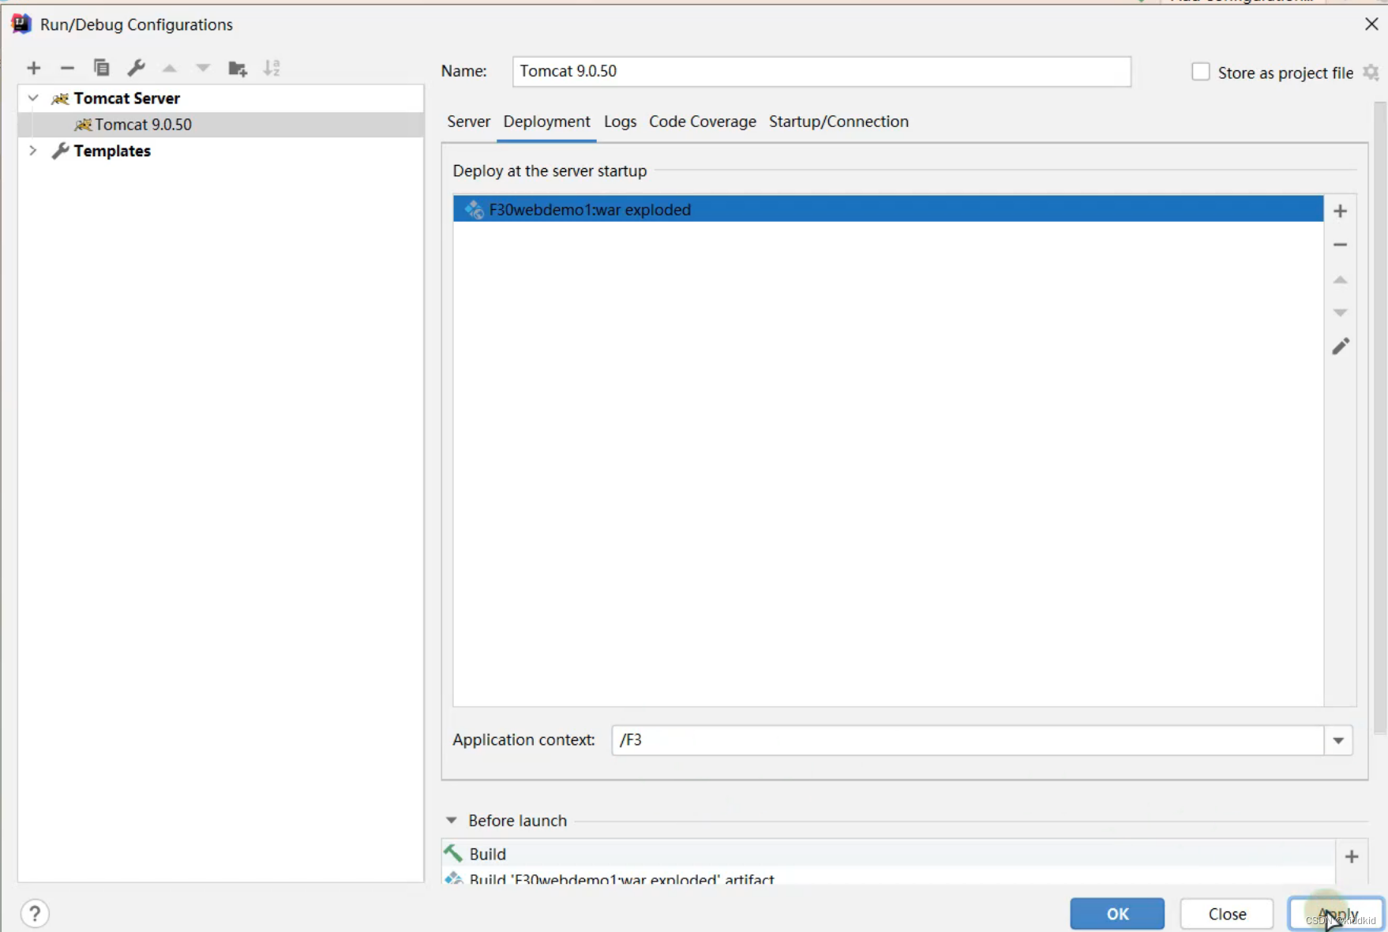1388x932 pixels.
Task: Enable Store as project file checkbox
Action: (1200, 72)
